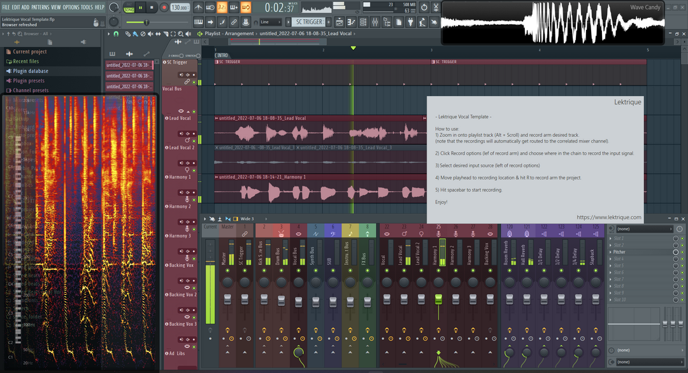Image resolution: width=688 pixels, height=373 pixels.
Task: Click the recording countdown (3.2.1) icon
Action: (x=222, y=6)
